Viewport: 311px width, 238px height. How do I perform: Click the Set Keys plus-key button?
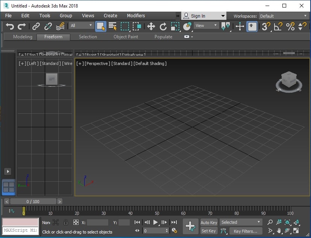(x=190, y=226)
